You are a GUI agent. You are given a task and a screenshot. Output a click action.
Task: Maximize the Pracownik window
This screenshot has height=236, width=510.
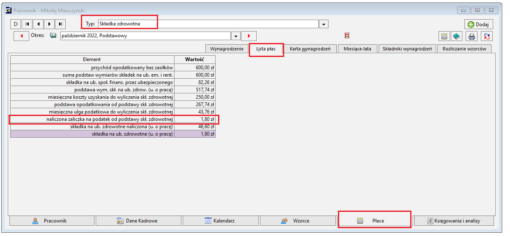477,10
